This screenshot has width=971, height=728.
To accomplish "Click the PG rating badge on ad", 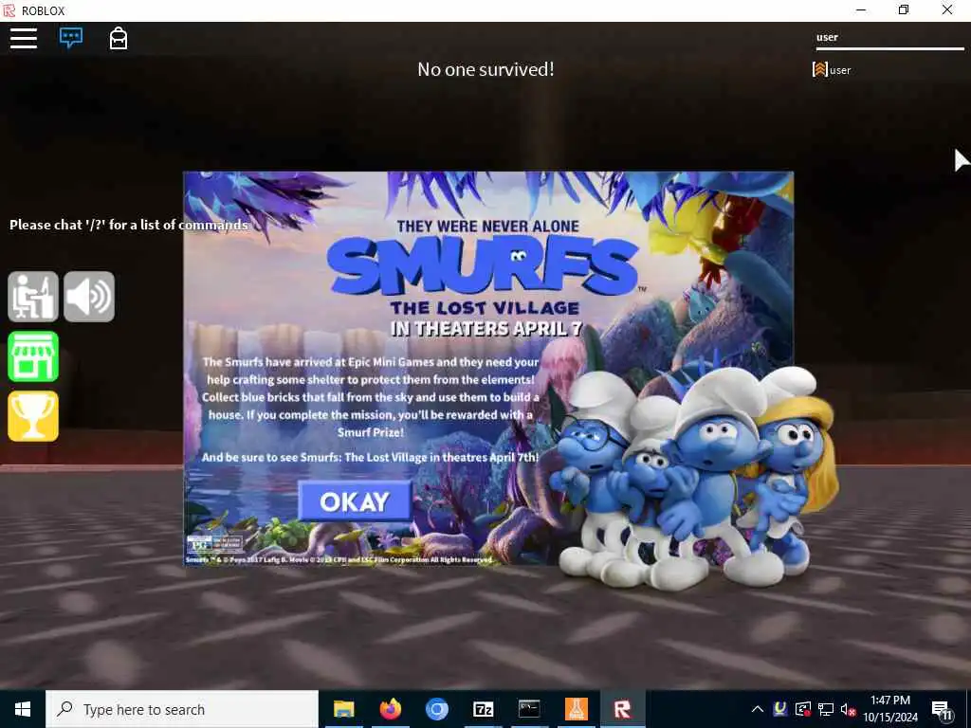I will tap(214, 544).
